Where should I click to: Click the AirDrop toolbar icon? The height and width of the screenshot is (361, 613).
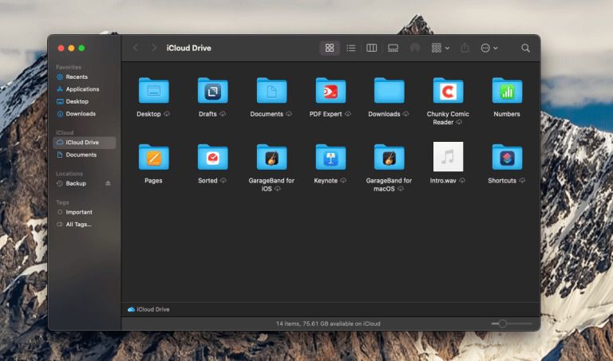(x=415, y=48)
